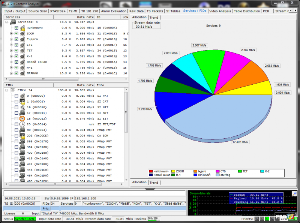The width and height of the screenshot is (300, 223).
Task: Collapse the PIDs: 34 root node
Action: [7, 90]
